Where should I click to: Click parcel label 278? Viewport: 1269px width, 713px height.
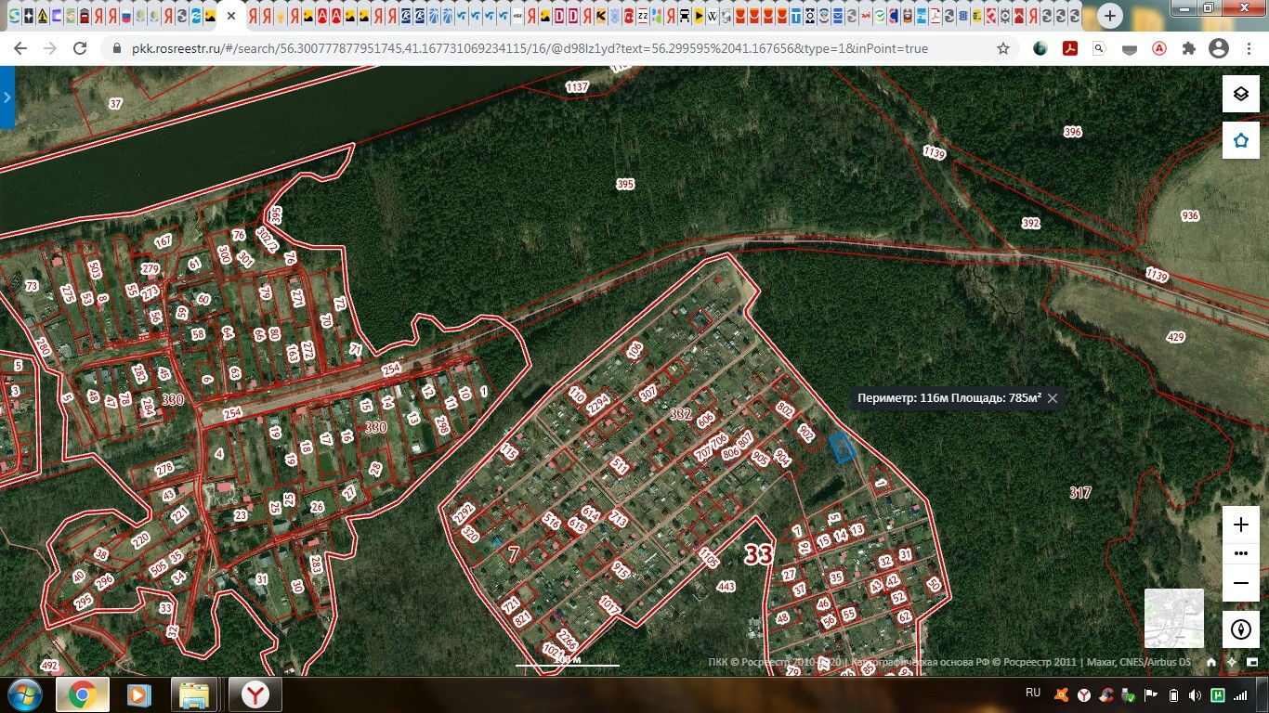click(x=164, y=469)
